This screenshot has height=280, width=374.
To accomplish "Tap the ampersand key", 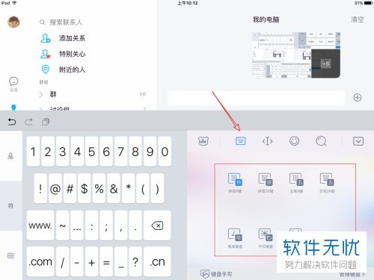I will [x=114, y=188].
